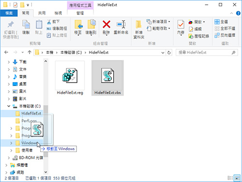
Task: Open 媒體櫃 (Libraries) in the navigation pane
Action: pos(19,165)
